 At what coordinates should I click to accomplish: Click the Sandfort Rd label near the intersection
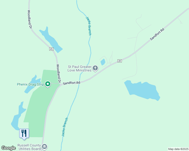[x=72, y=83]
